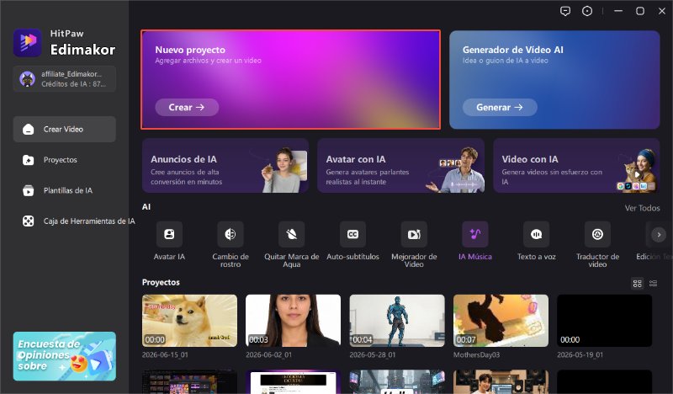Click Ver Todos link
This screenshot has width=673, height=394.
tap(642, 208)
